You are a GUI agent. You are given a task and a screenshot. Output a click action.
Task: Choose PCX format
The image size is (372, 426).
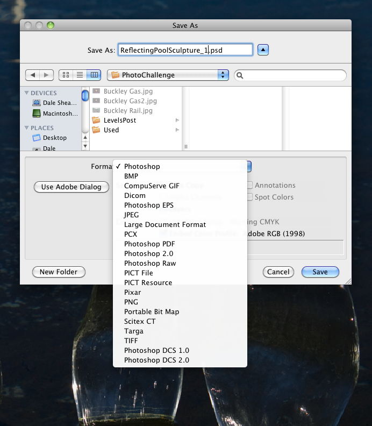coord(180,234)
